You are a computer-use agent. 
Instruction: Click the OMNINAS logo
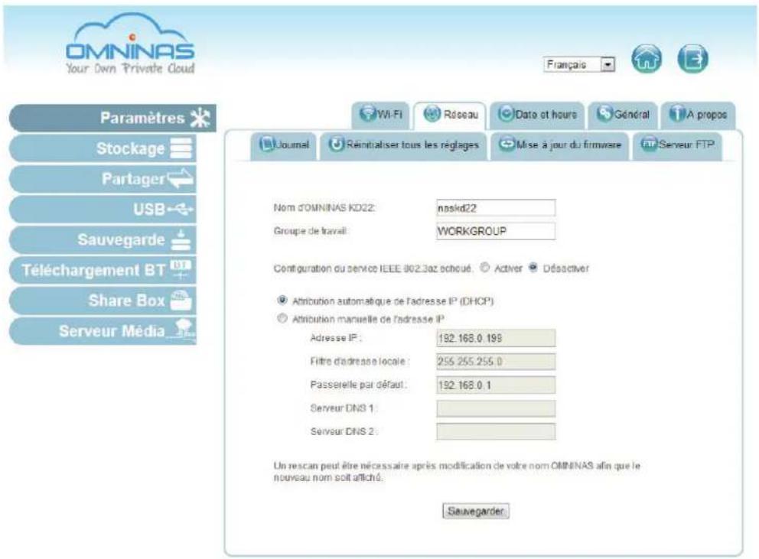[130, 44]
